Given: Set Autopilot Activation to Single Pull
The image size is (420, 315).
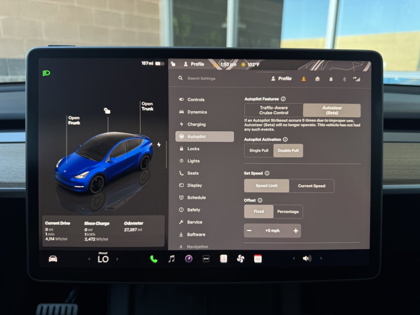Looking at the screenshot, I should pyautogui.click(x=259, y=151).
